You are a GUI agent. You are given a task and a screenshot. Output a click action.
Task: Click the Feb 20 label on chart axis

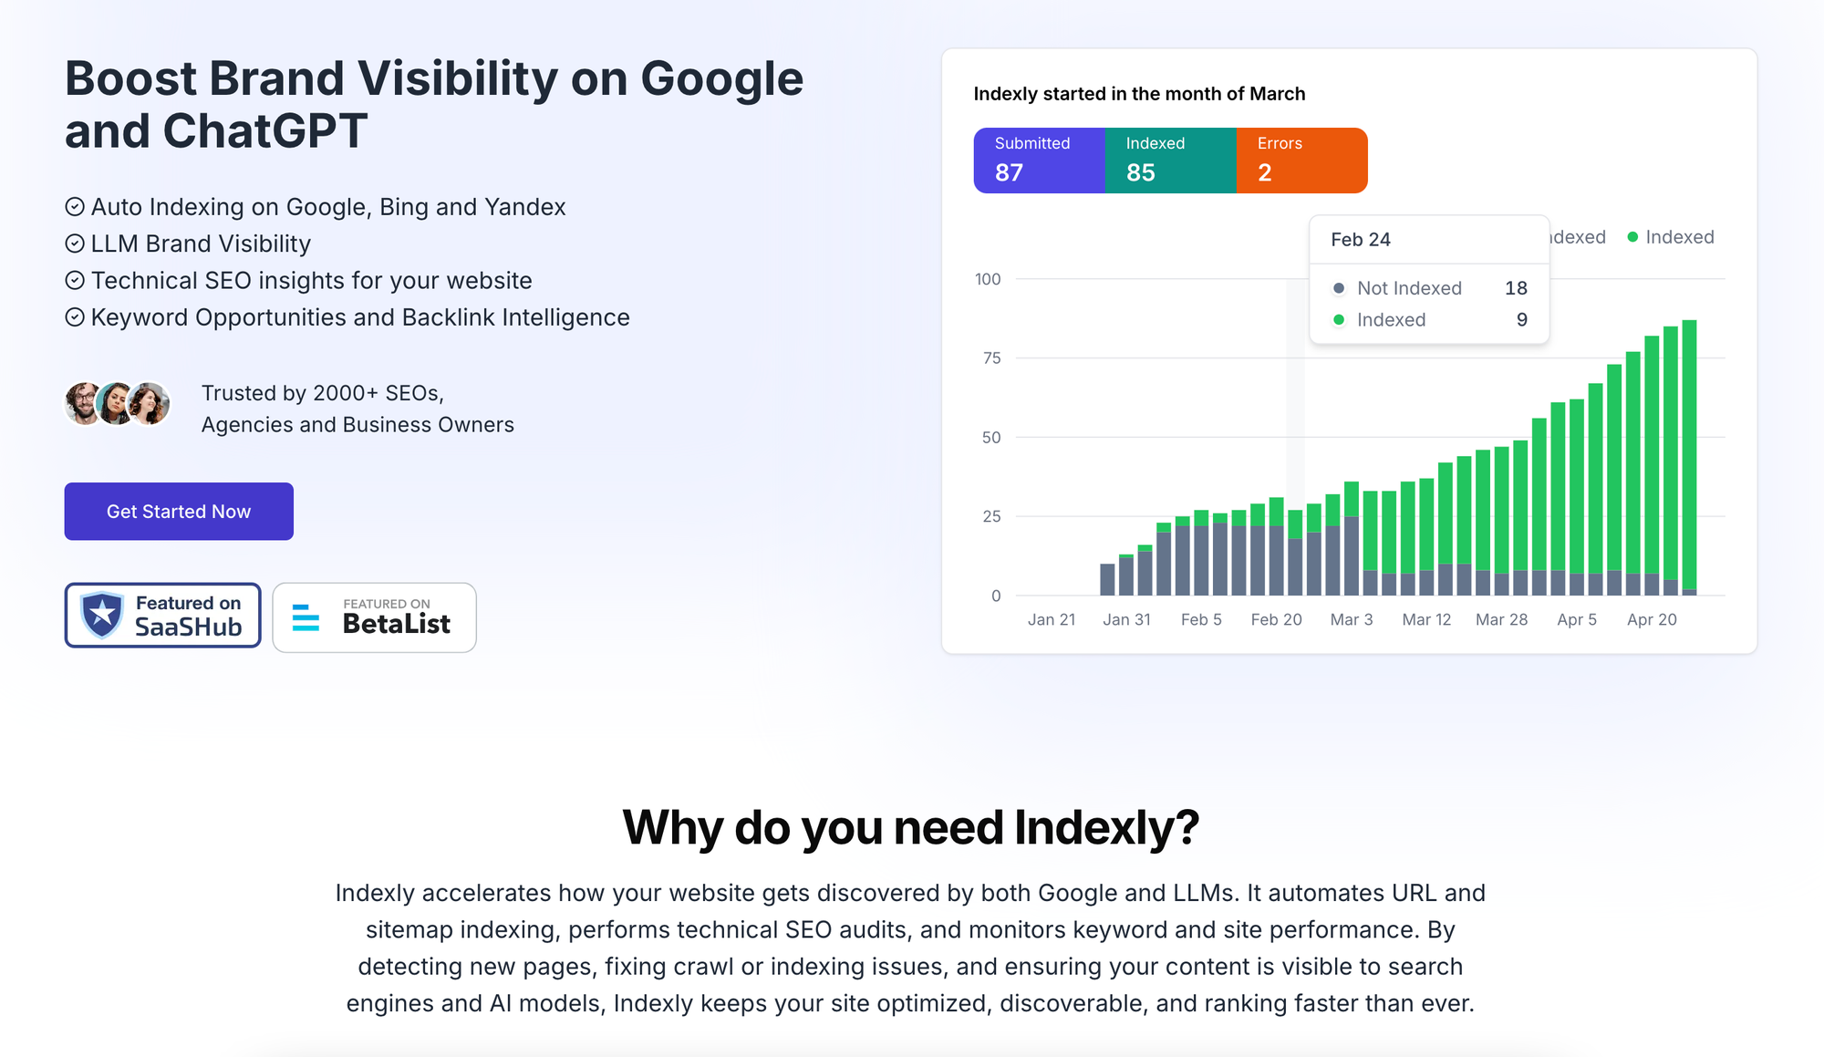[1276, 620]
